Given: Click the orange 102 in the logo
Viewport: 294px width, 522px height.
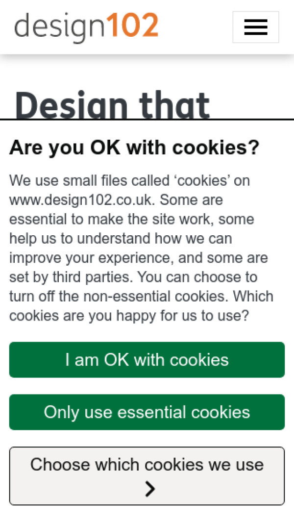Looking at the screenshot, I should pyautogui.click(x=132, y=25).
